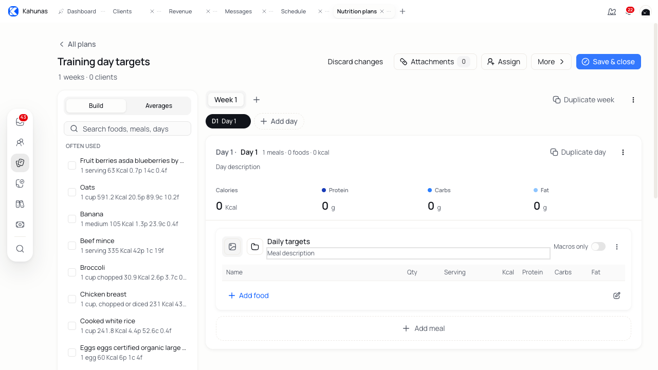Click the meal image placeholder icon
This screenshot has width=658, height=370.
pos(232,247)
